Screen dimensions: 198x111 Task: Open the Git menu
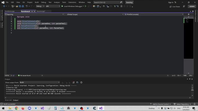(24, 2)
